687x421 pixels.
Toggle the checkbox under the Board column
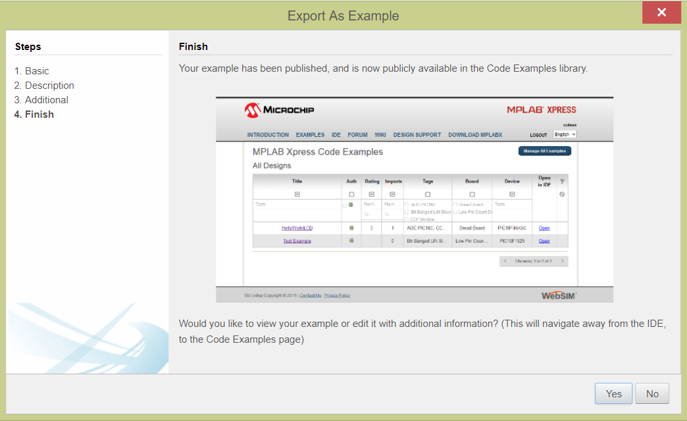coord(472,195)
